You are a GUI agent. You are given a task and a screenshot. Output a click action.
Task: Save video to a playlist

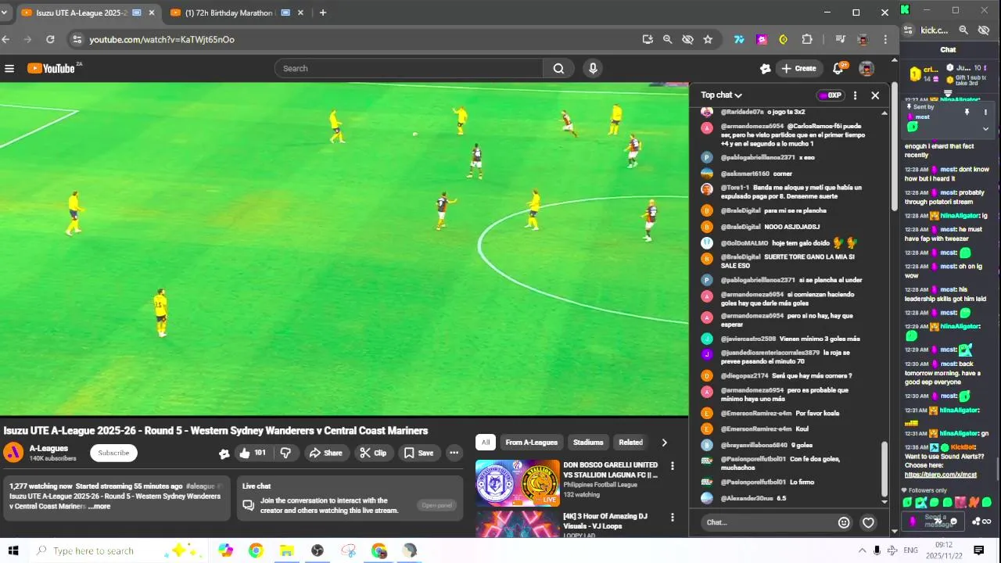(418, 453)
